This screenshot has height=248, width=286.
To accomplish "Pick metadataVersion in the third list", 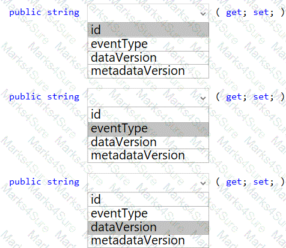I will (148, 241).
